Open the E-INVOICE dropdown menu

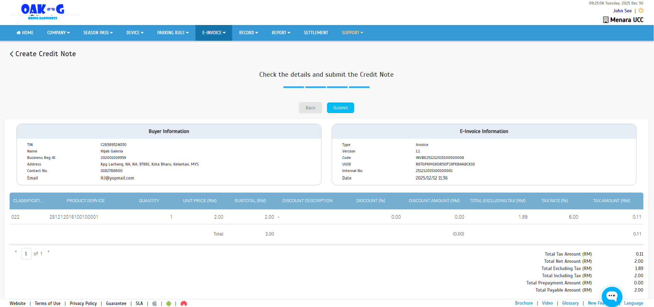click(x=214, y=33)
